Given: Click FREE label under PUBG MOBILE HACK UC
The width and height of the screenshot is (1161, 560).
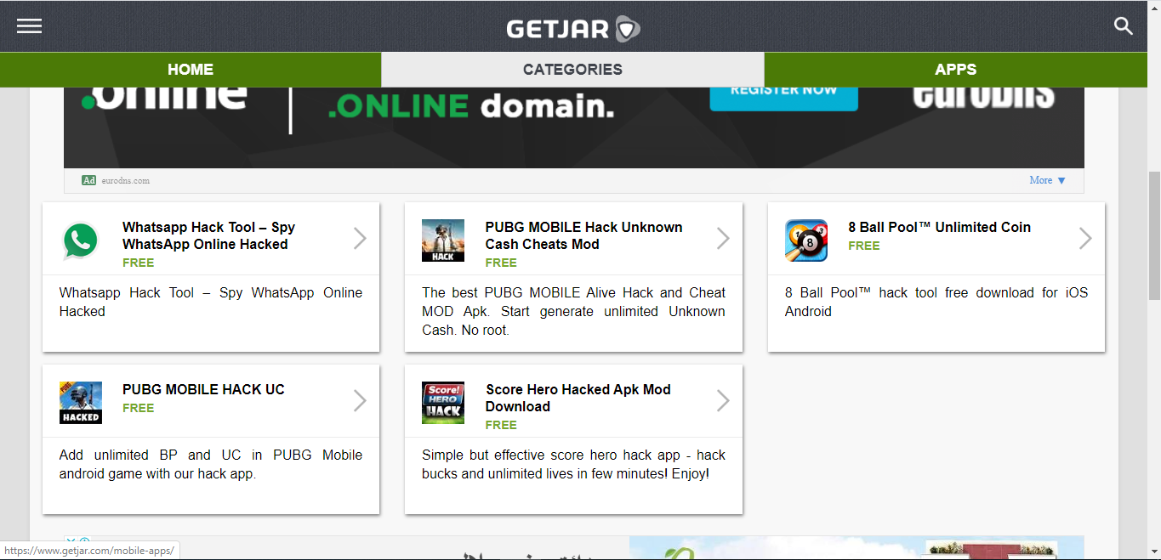Looking at the screenshot, I should [138, 408].
